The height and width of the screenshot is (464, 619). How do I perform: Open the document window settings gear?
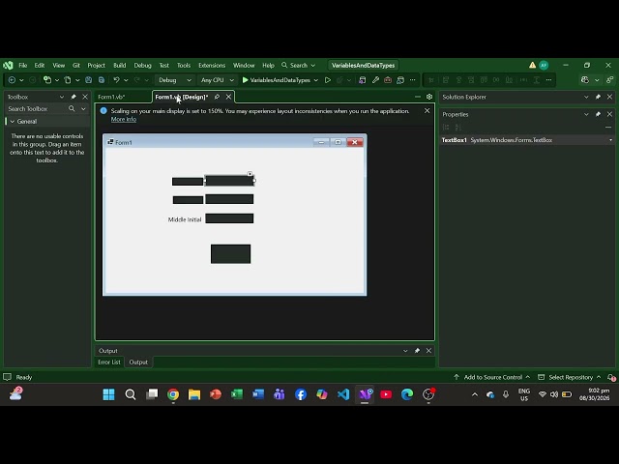(x=429, y=97)
